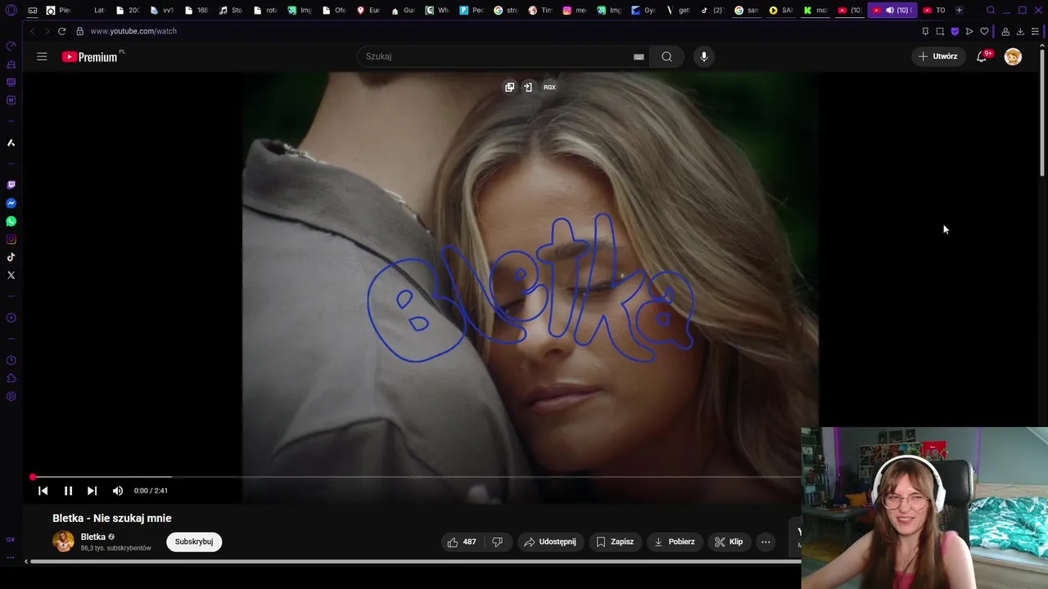Like the video with 487 likes
1048x589 pixels.
(x=461, y=542)
